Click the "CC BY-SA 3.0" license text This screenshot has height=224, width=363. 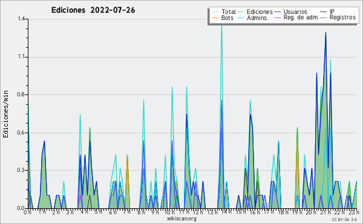click(344, 220)
